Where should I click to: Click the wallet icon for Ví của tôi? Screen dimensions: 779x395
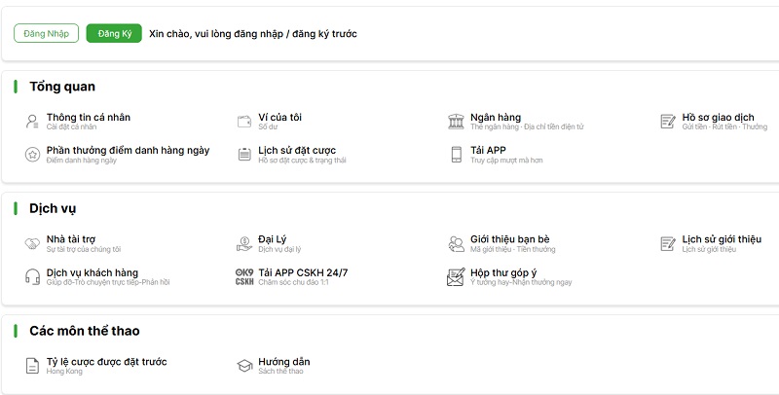[244, 122]
